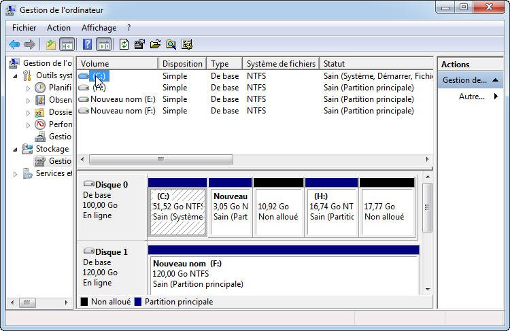Viewport: 510px width, 331px height.
Task: Click the volume list horizontal scrollbar thumb
Action: click(161, 159)
